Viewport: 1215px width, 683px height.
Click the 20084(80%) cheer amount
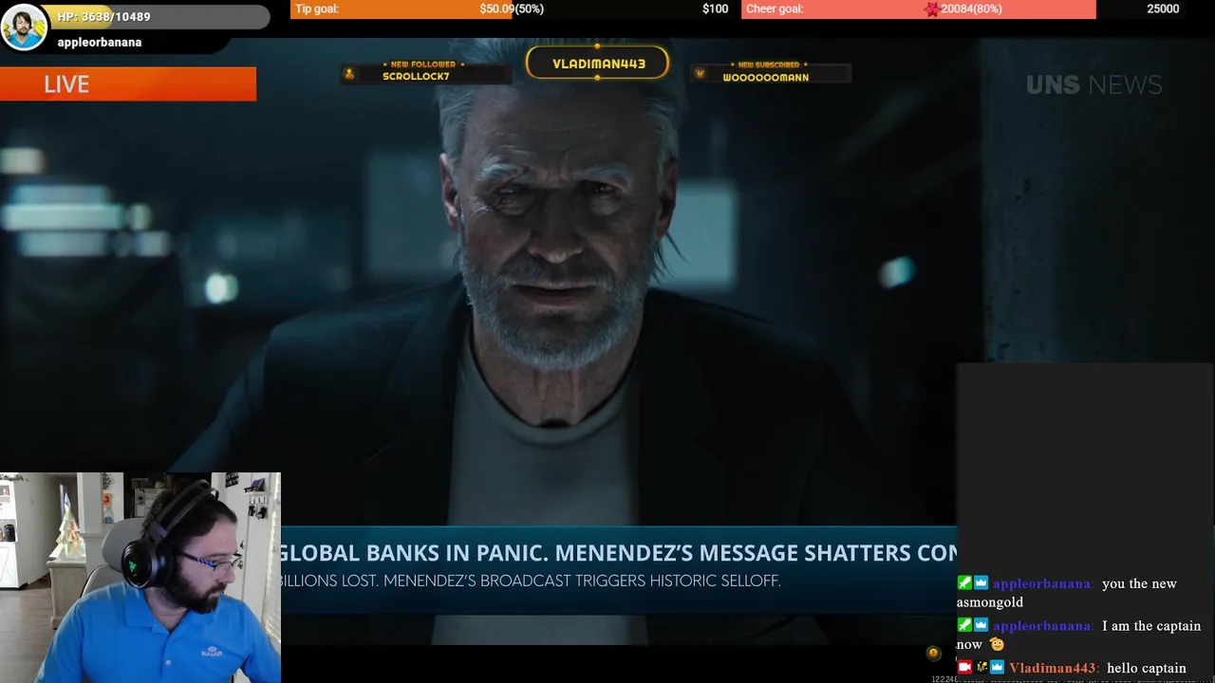point(971,9)
